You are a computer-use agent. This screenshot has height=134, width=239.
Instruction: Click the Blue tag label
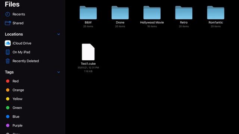click(16, 117)
